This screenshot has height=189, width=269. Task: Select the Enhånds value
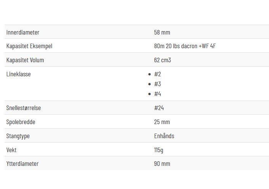[164, 136]
